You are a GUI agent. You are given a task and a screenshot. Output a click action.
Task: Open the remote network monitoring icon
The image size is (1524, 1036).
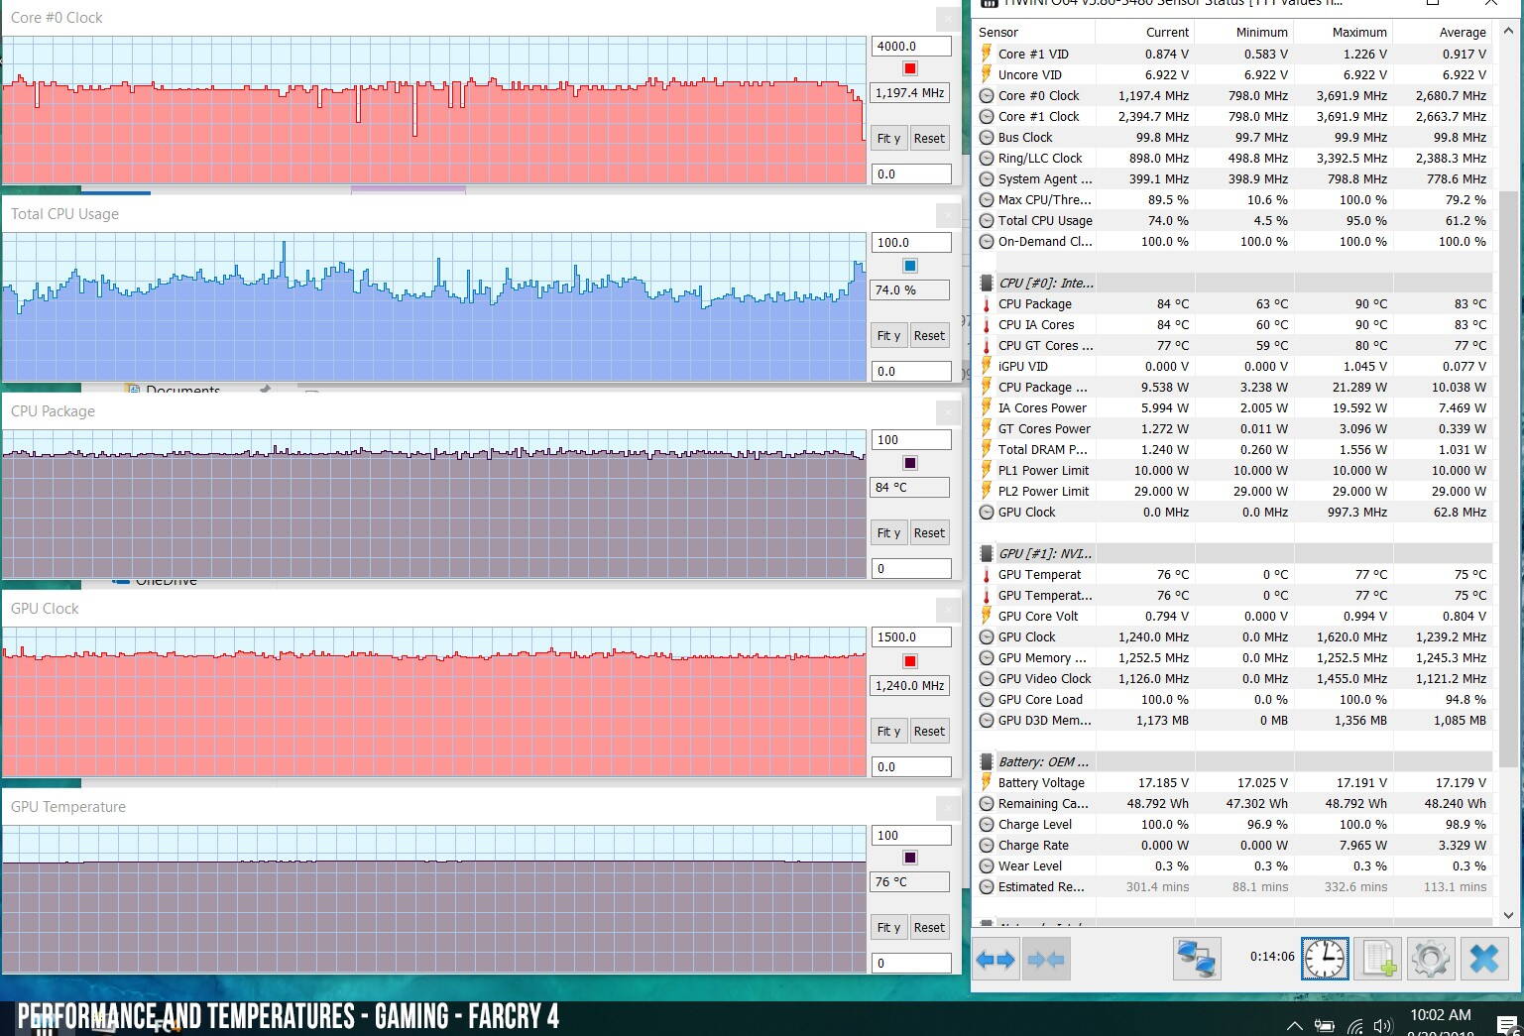1197,959
